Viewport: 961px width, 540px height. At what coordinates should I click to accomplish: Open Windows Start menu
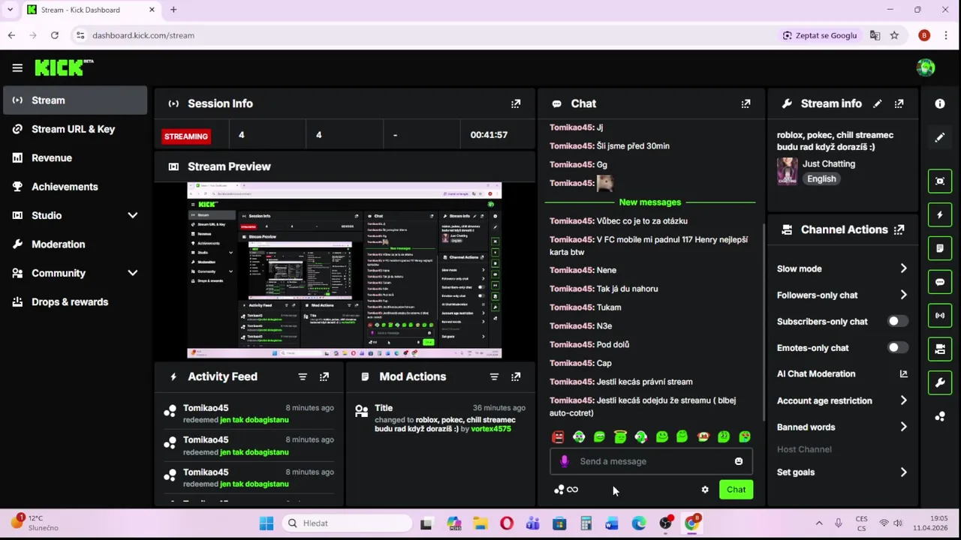267,523
